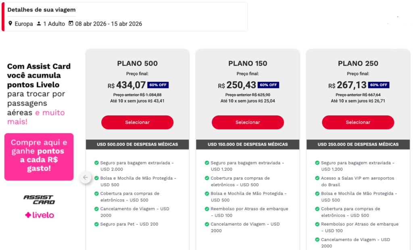This screenshot has height=250, width=413.
Task: Select the Plano 500 plan
Action: click(x=137, y=122)
